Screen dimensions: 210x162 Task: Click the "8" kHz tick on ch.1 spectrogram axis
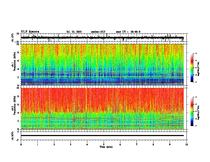[x=18, y=52]
